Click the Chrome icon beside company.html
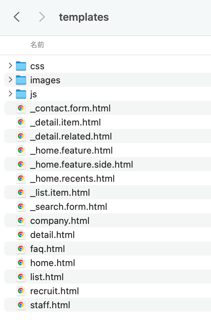 click(x=21, y=221)
